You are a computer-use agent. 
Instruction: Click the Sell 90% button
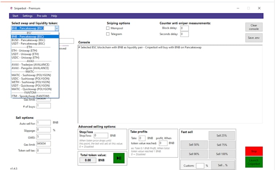[194, 154]
